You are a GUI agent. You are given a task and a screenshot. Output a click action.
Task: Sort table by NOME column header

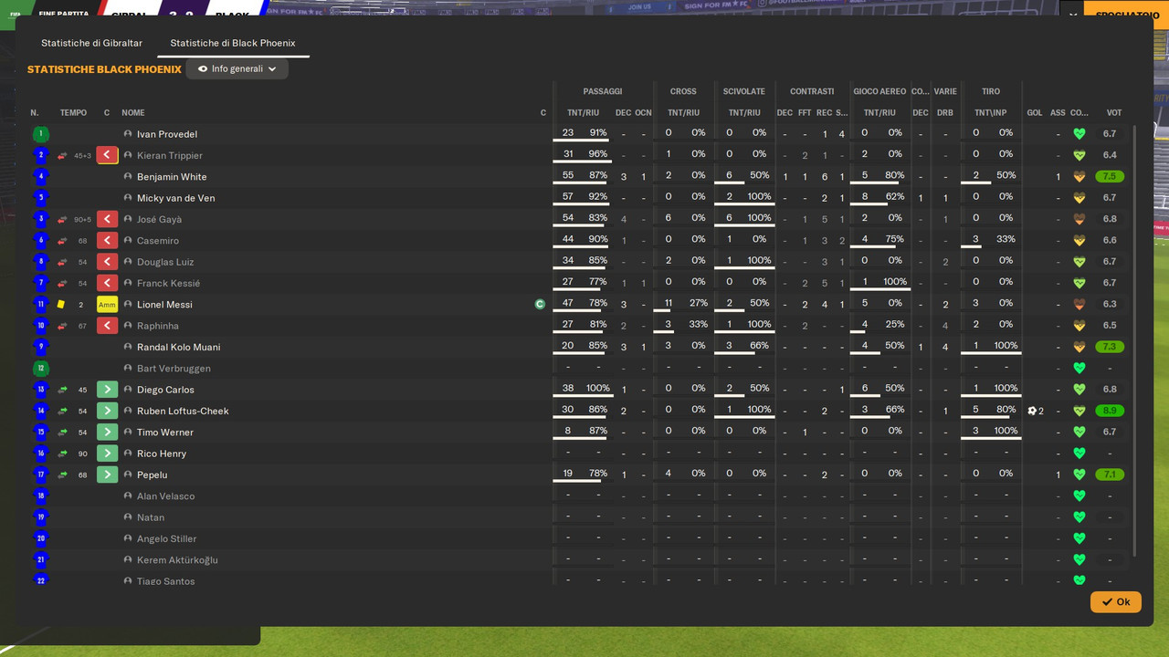(x=133, y=113)
